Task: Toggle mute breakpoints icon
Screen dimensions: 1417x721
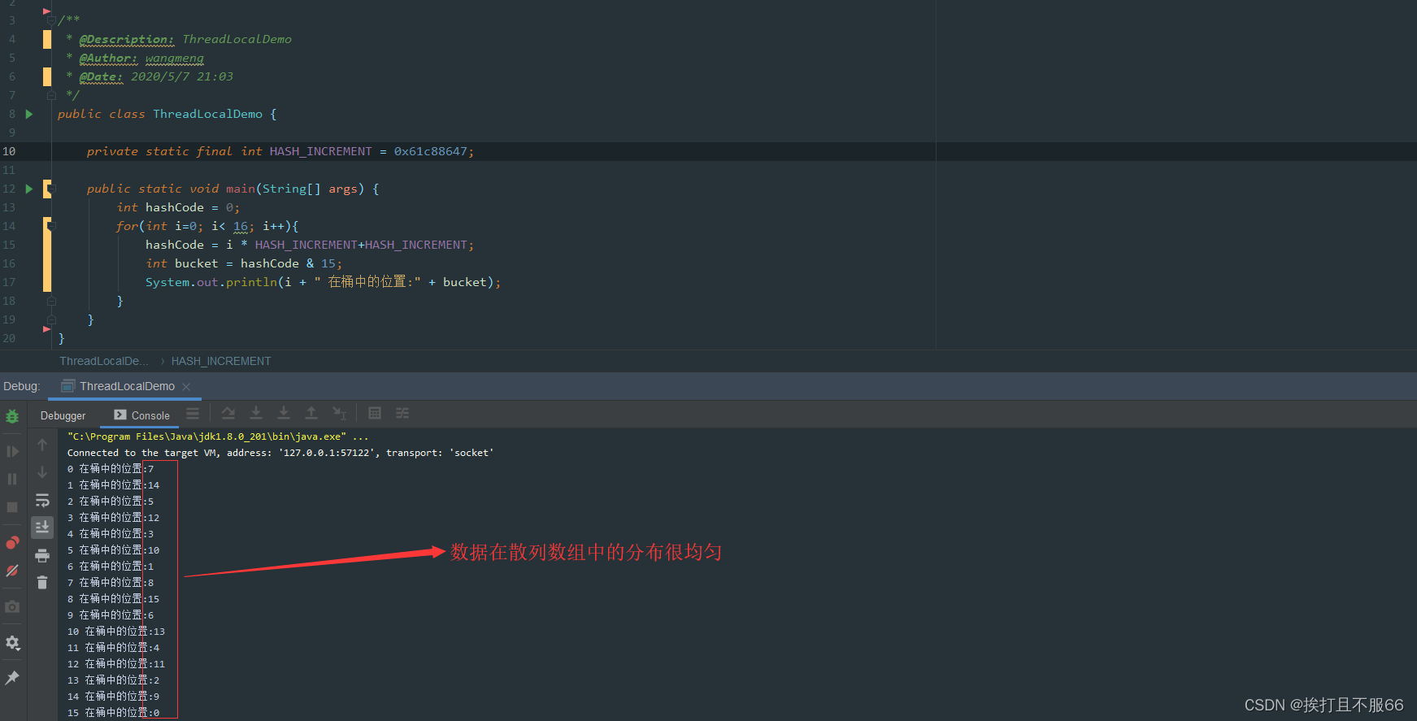Action: (x=12, y=571)
